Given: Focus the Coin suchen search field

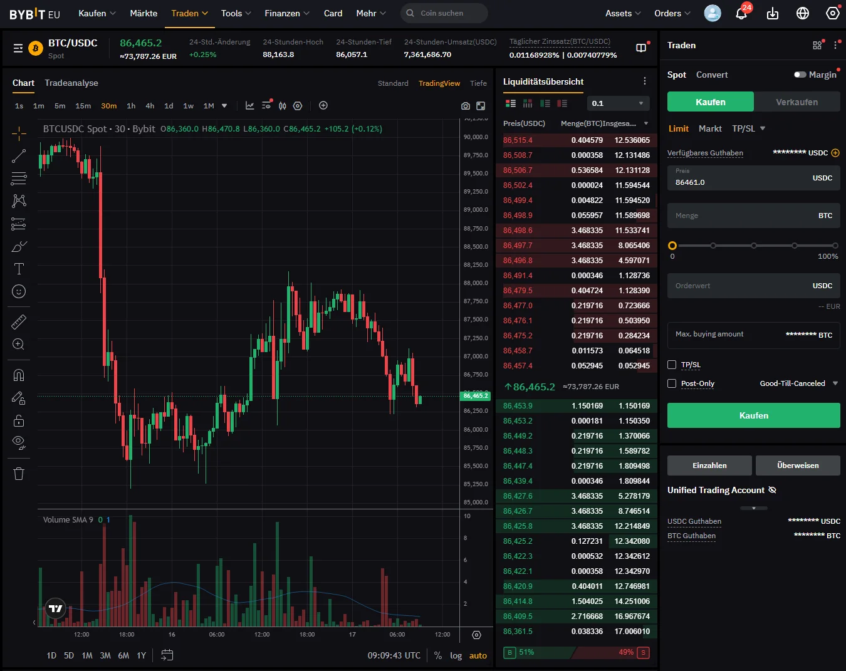Looking at the screenshot, I should click(444, 13).
